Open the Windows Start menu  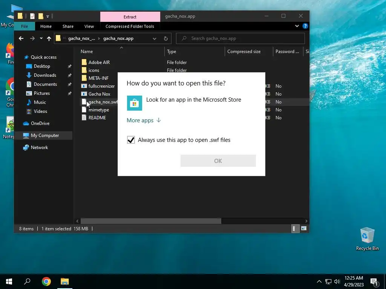9,281
